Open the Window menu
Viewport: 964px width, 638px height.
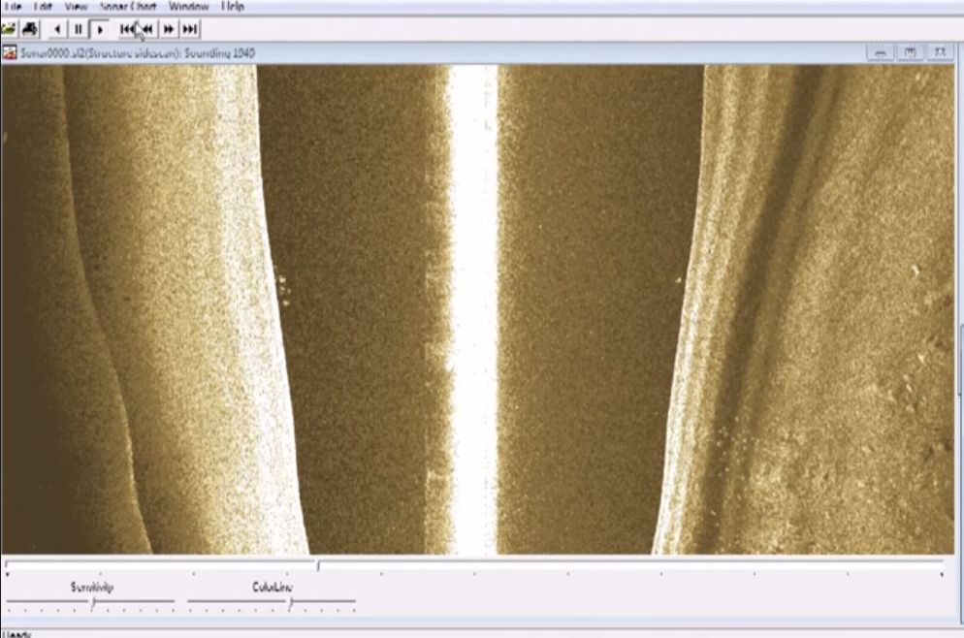point(189,6)
